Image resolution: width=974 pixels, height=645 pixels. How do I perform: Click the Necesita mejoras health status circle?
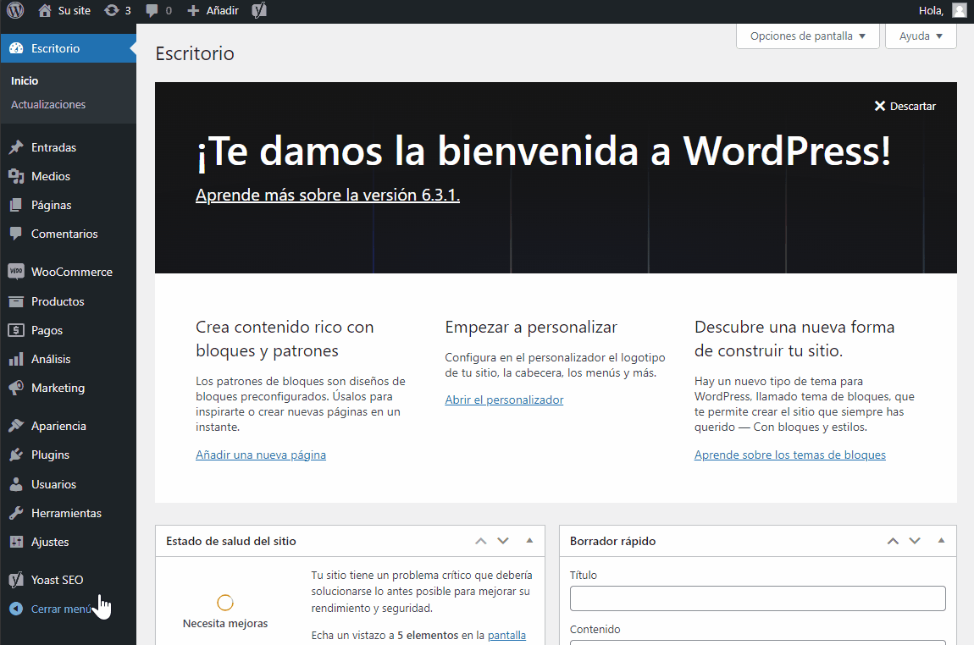click(x=224, y=603)
